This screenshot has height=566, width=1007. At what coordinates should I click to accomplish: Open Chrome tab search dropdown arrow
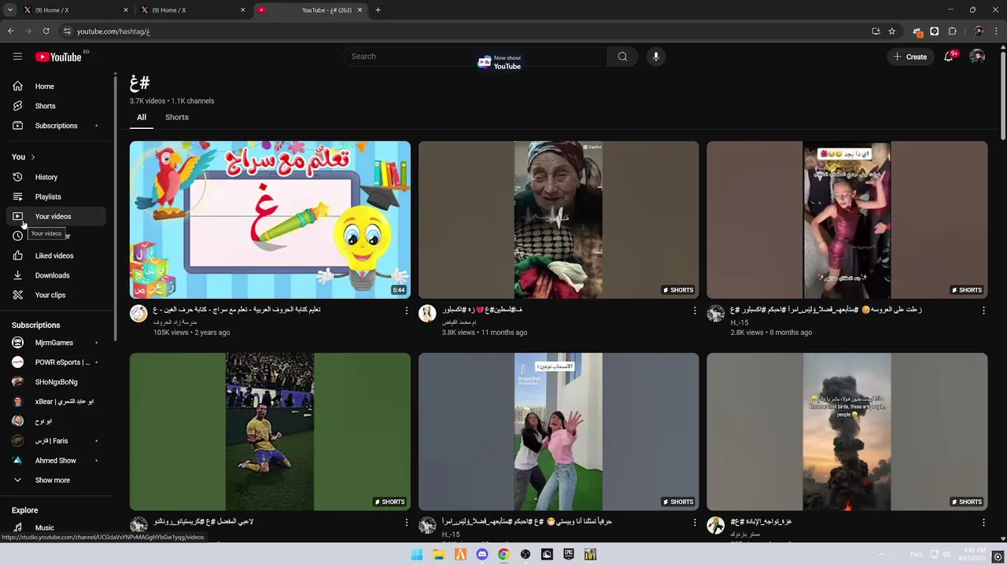(x=9, y=10)
